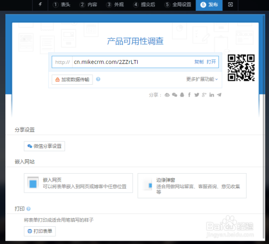Share the form via Telegram icon

(219, 95)
